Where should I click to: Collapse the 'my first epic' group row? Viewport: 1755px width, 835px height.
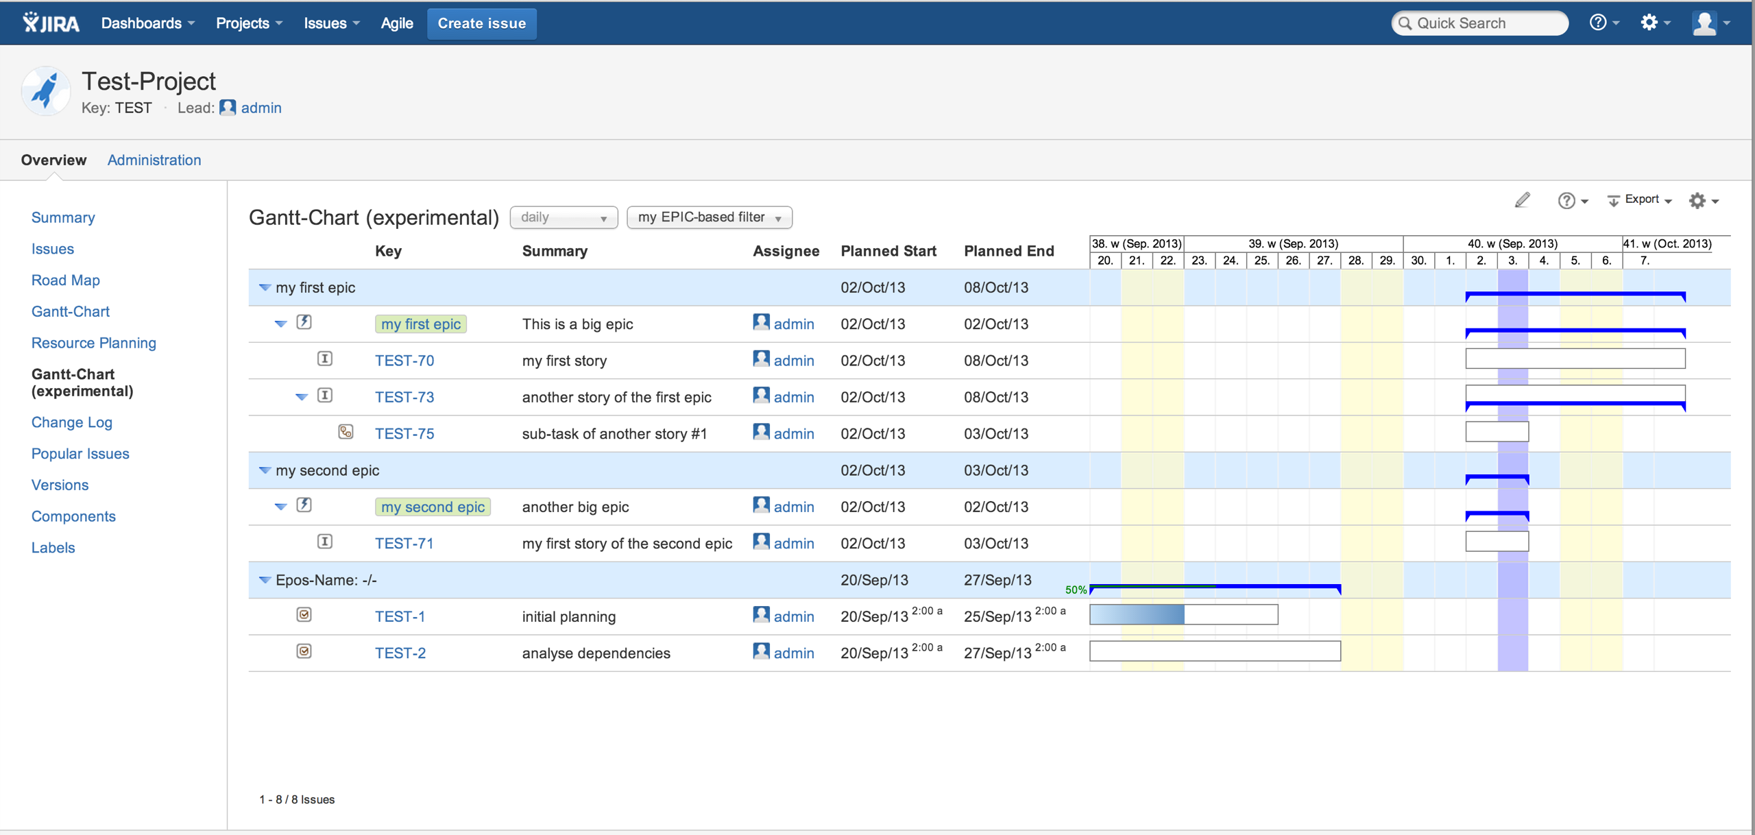click(x=265, y=288)
